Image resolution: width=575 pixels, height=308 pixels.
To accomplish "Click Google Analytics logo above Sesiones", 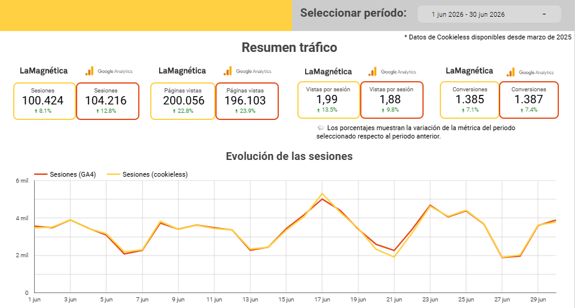I will click(108, 71).
